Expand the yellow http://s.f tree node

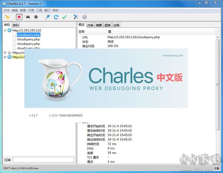pos(5,57)
